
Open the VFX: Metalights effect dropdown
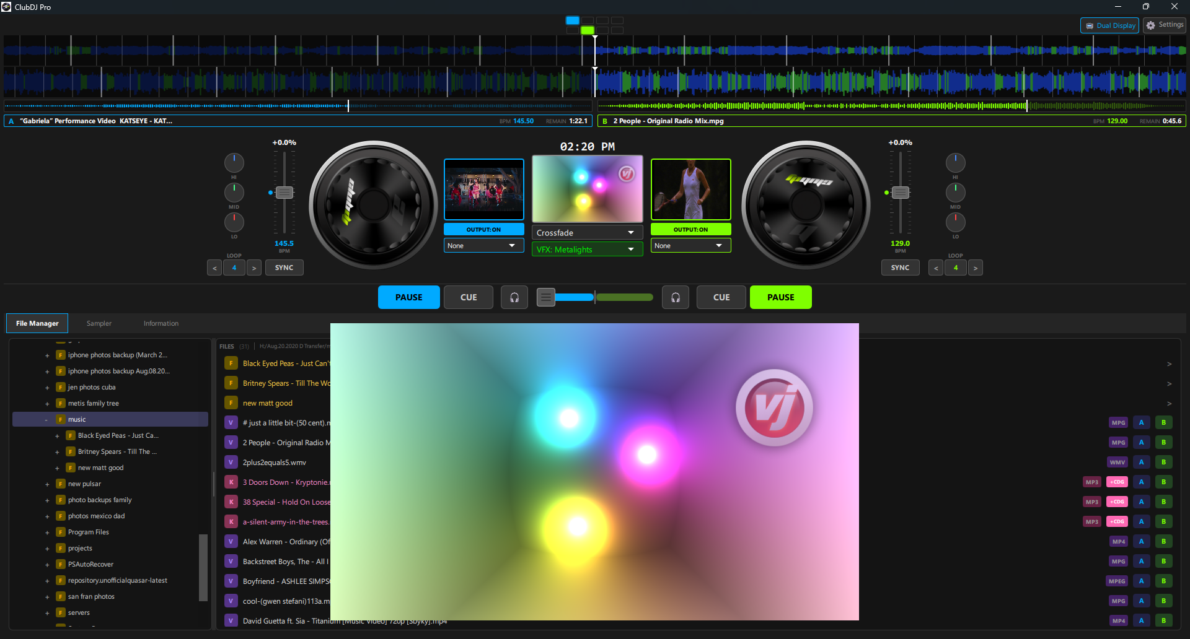[586, 249]
